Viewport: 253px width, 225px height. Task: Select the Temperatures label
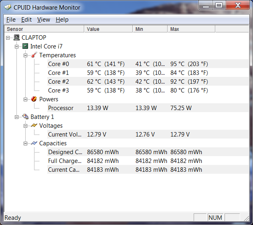click(x=57, y=55)
